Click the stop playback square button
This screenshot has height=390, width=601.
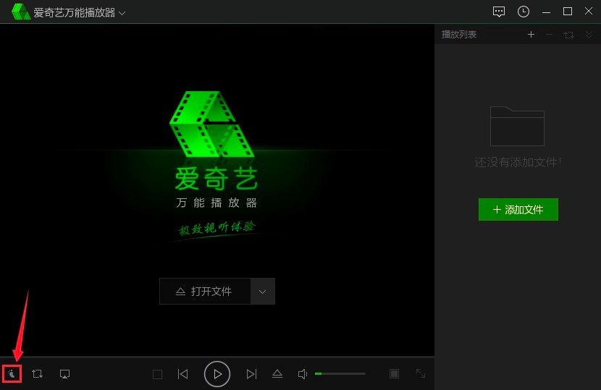pyautogui.click(x=157, y=374)
